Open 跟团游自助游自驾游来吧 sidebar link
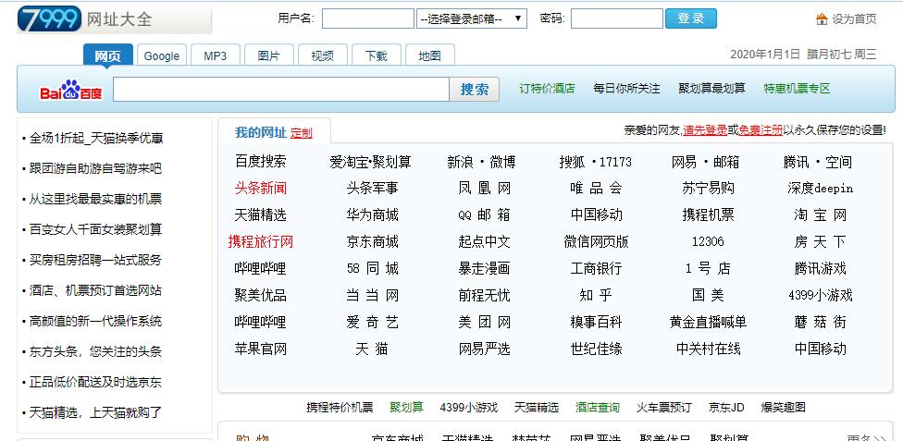This screenshot has height=441, width=903. 95,168
